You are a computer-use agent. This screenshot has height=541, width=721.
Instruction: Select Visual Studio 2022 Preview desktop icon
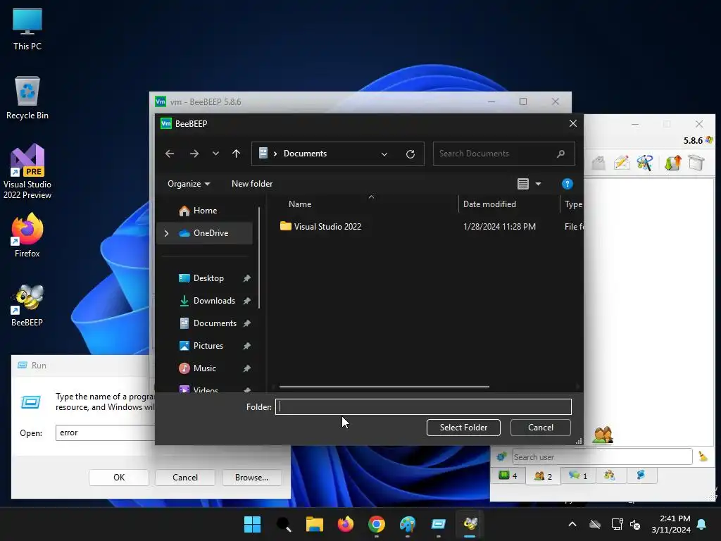27,172
